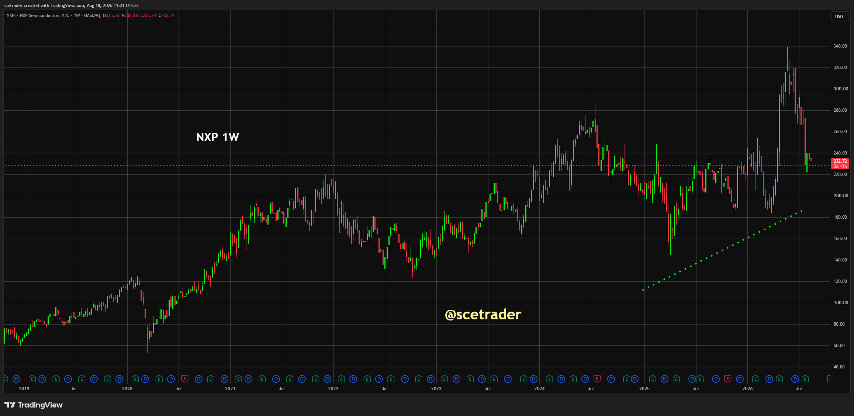The width and height of the screenshot is (854, 416).
Task: Select the first earnings marker after the 2023 gridline
Action: point(444,378)
